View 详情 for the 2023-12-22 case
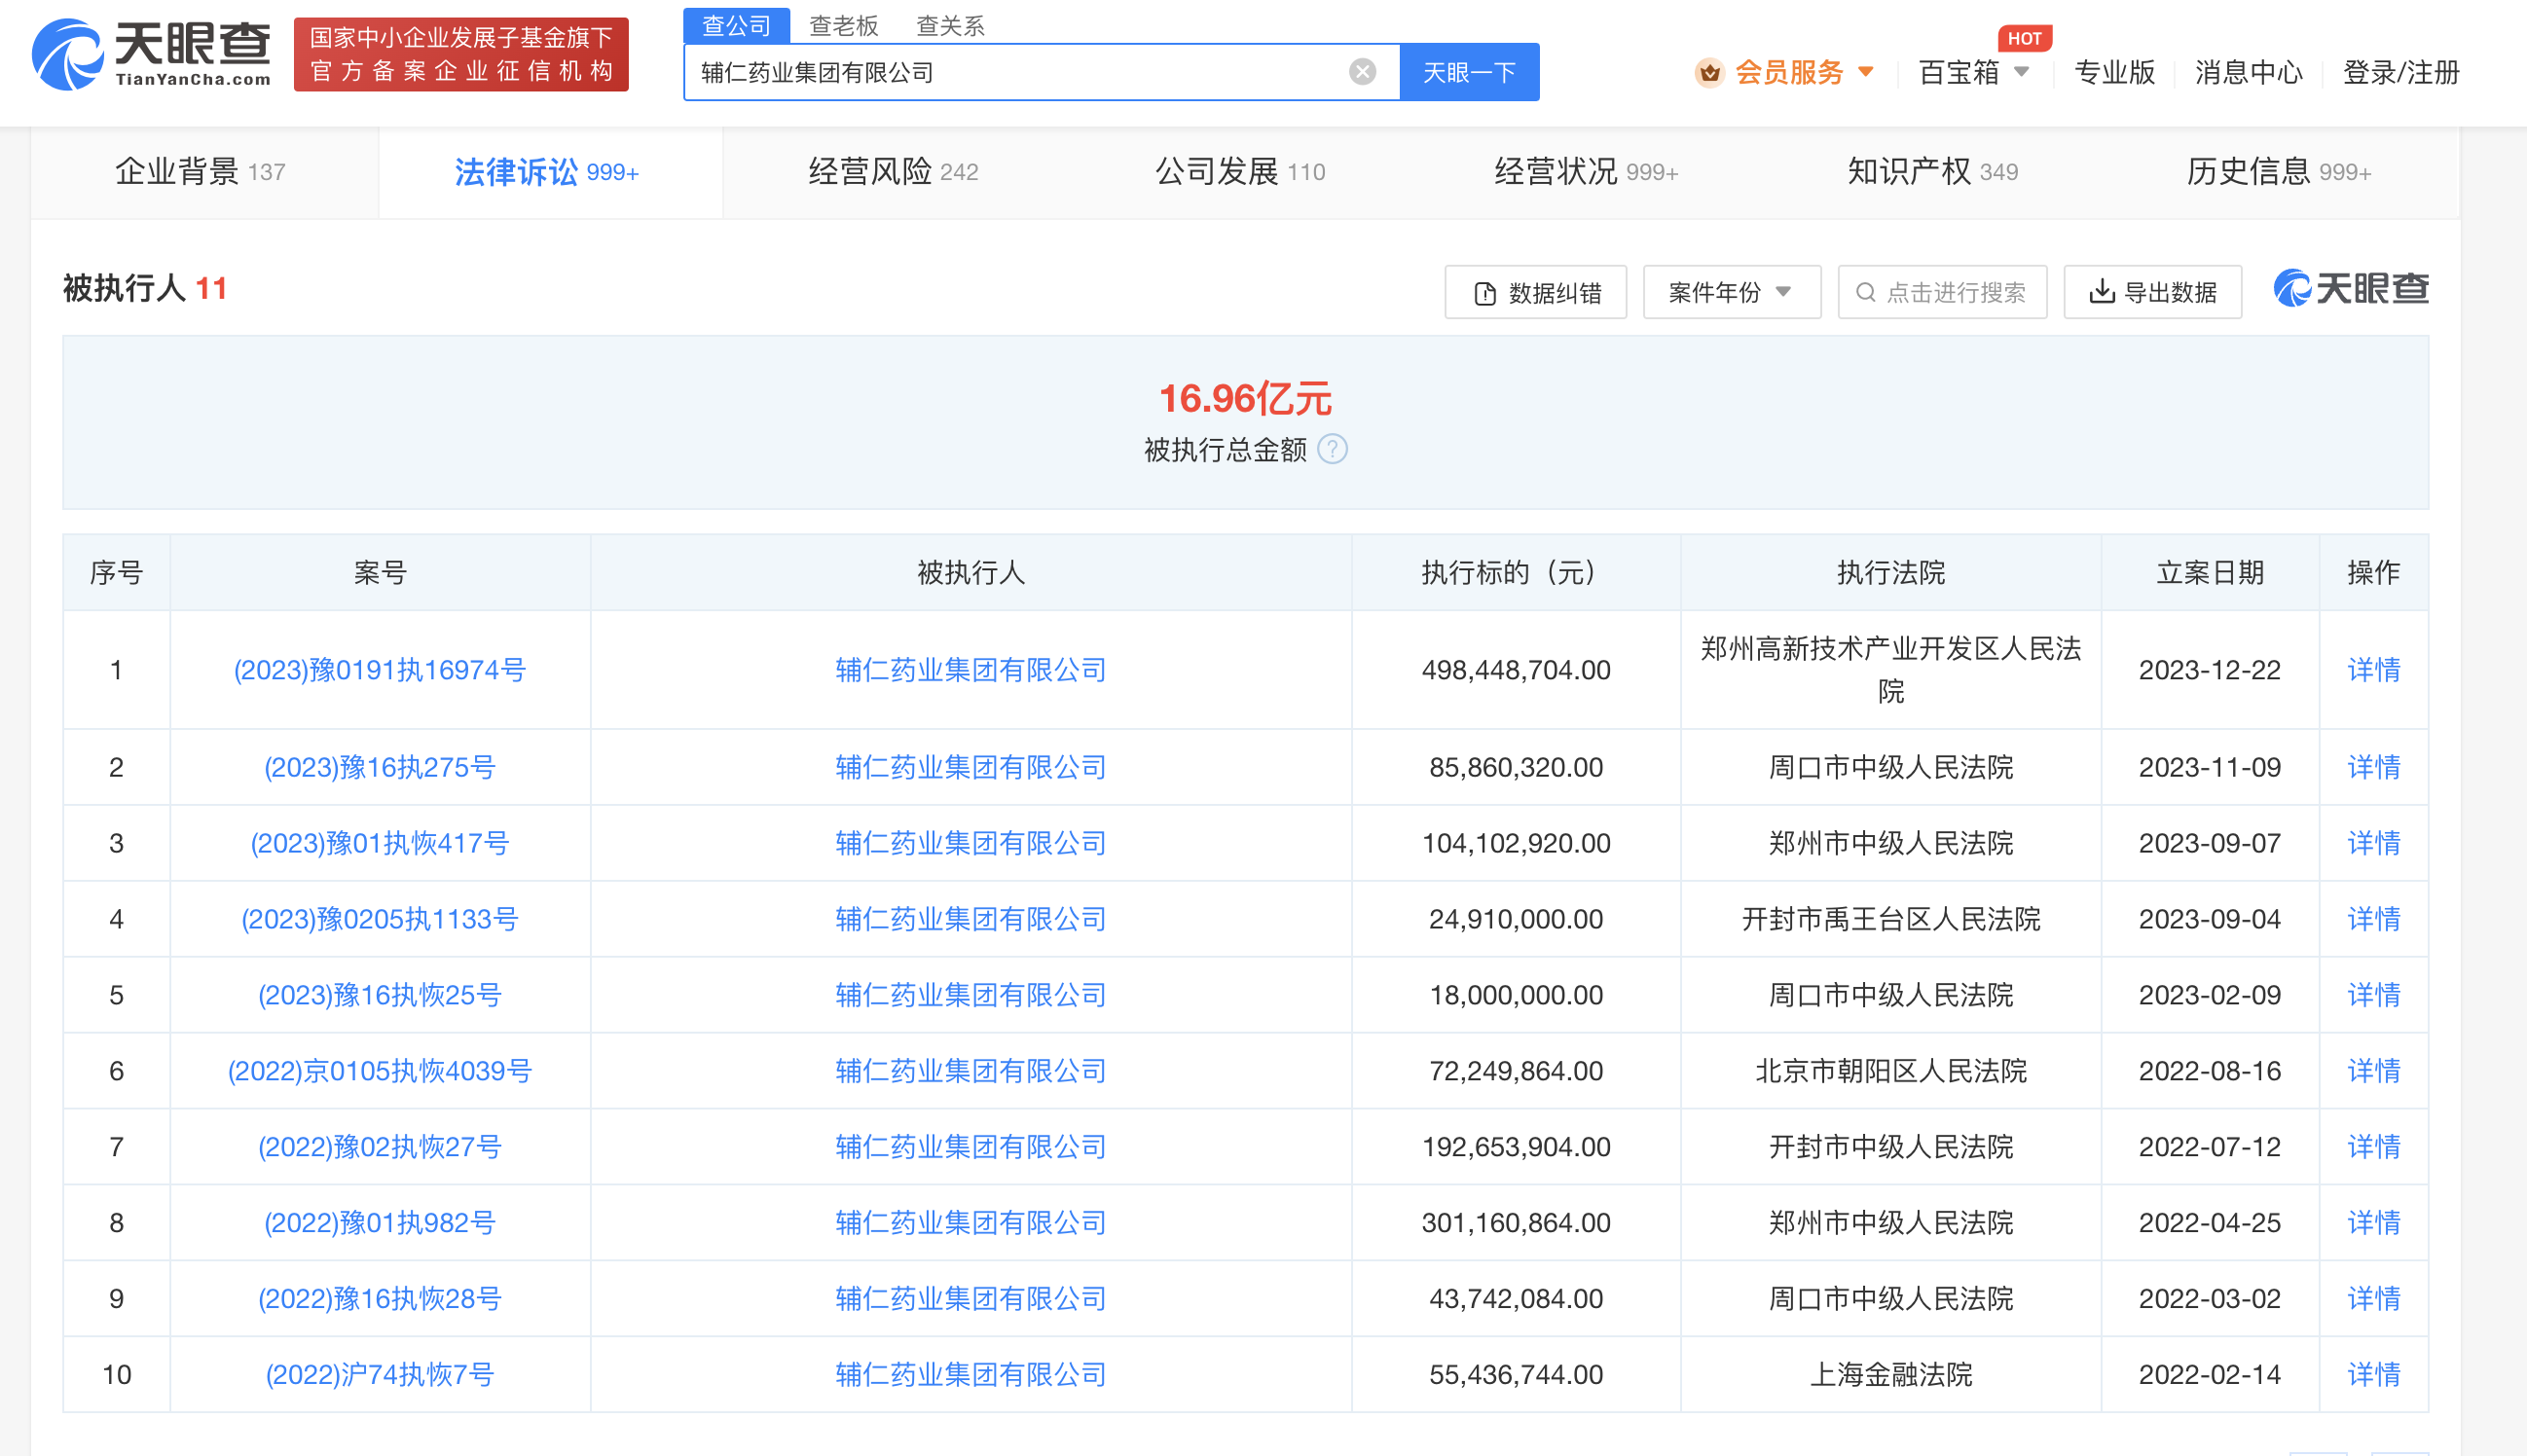This screenshot has height=1456, width=2527. (2374, 670)
